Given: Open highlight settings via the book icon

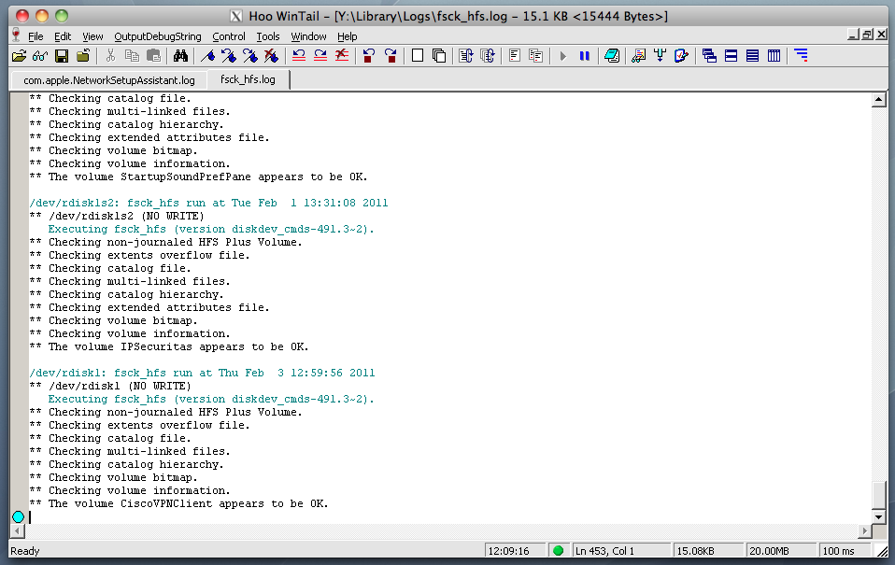Looking at the screenshot, I should tap(614, 55).
